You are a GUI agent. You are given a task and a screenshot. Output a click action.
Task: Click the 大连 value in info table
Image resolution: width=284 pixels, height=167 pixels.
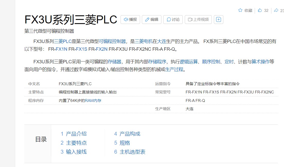(x=190, y=109)
